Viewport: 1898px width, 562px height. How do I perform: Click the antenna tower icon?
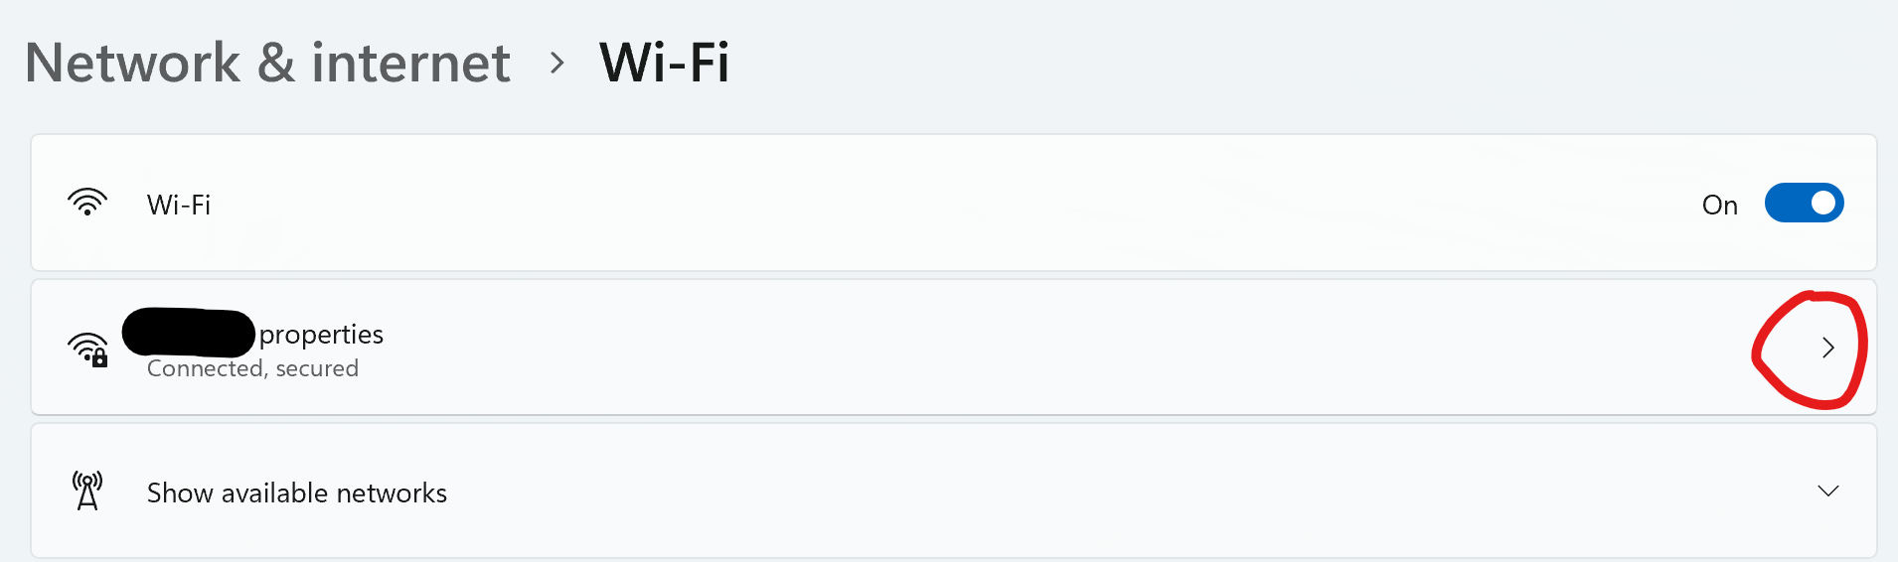tap(87, 492)
